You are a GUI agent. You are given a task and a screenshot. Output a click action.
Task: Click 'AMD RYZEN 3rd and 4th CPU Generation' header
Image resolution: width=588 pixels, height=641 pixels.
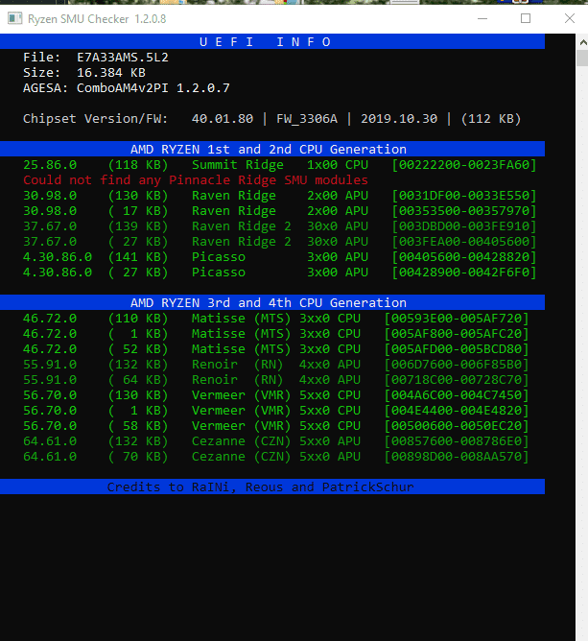point(272,302)
